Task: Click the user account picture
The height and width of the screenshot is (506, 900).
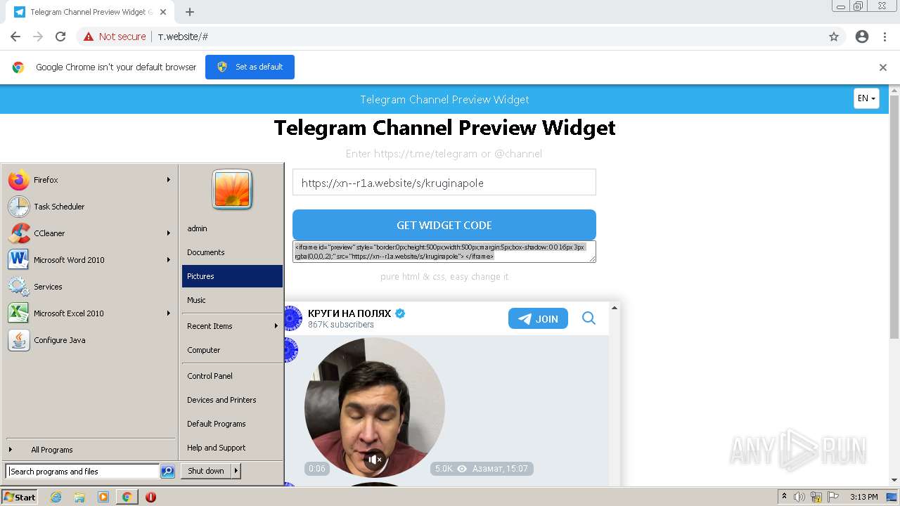Action: 232,190
